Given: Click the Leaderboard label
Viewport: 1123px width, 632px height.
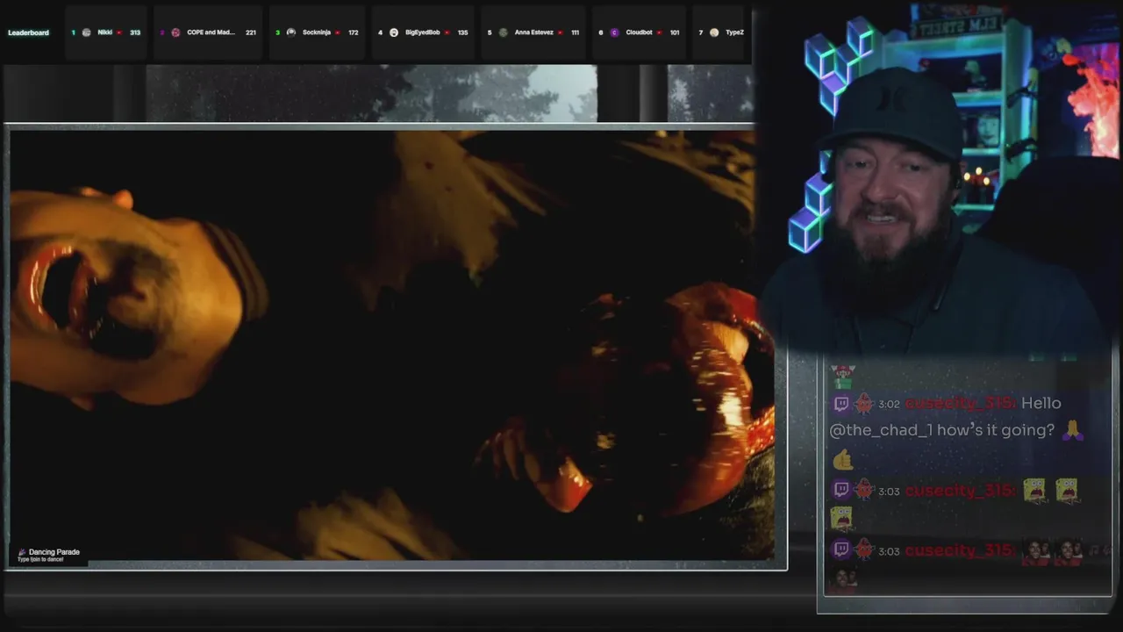Looking at the screenshot, I should (x=28, y=32).
